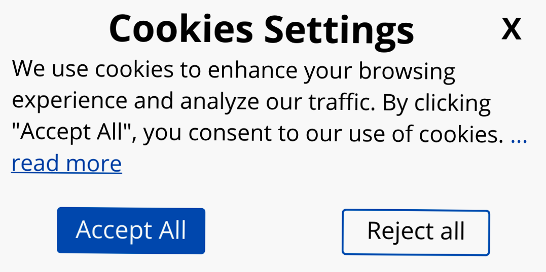The height and width of the screenshot is (272, 546).
Task: Close the Cookies Settings dialog with X
Action: (x=511, y=29)
